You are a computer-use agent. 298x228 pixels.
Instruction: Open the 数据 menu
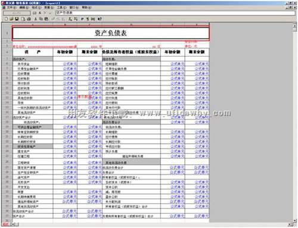[49, 7]
